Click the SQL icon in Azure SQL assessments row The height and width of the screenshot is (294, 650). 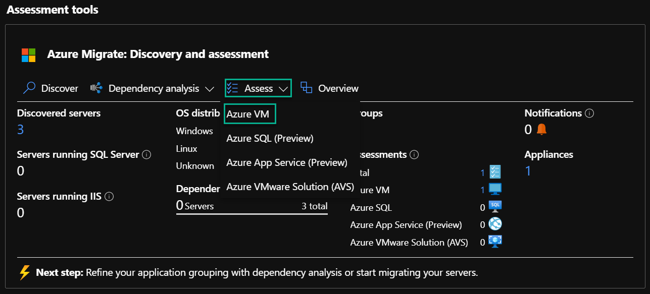[x=495, y=207]
